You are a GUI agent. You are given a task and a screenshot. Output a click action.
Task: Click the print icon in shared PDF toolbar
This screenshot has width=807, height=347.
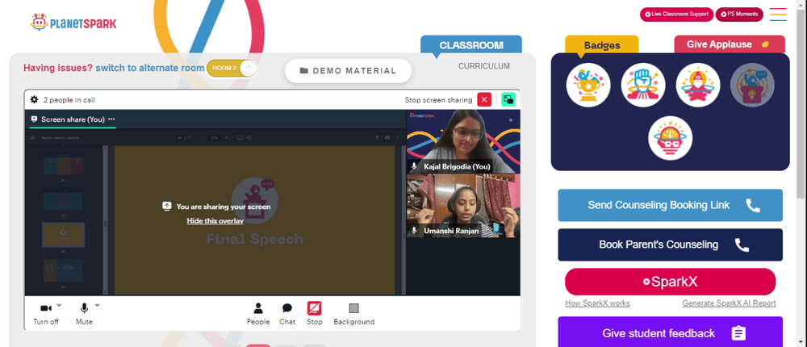(387, 137)
